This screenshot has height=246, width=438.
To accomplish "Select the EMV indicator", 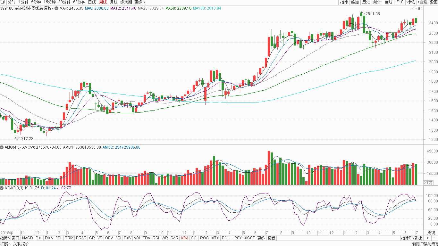I will pyautogui.click(x=128, y=238).
